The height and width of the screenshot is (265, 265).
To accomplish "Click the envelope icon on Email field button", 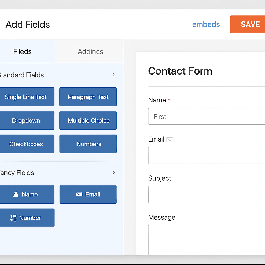I will (79, 194).
